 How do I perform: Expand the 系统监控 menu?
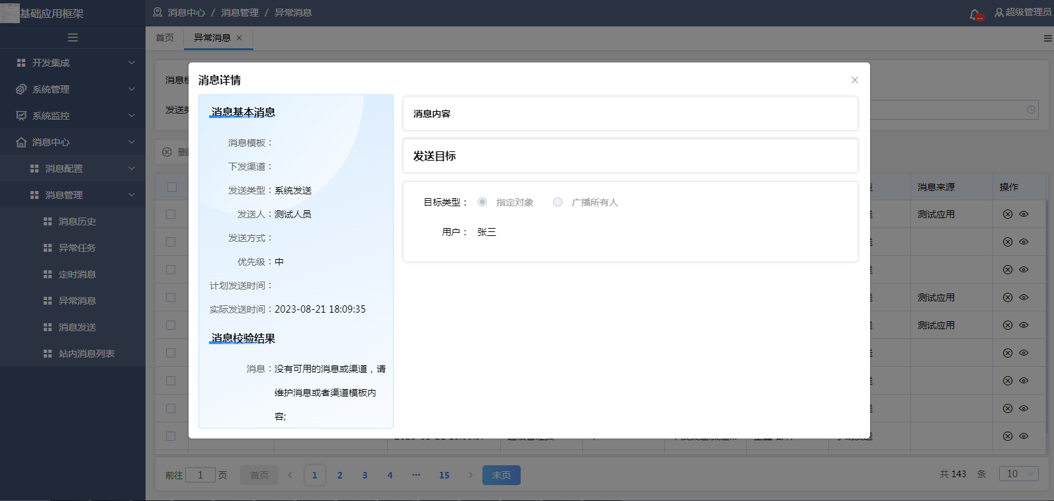coord(73,116)
